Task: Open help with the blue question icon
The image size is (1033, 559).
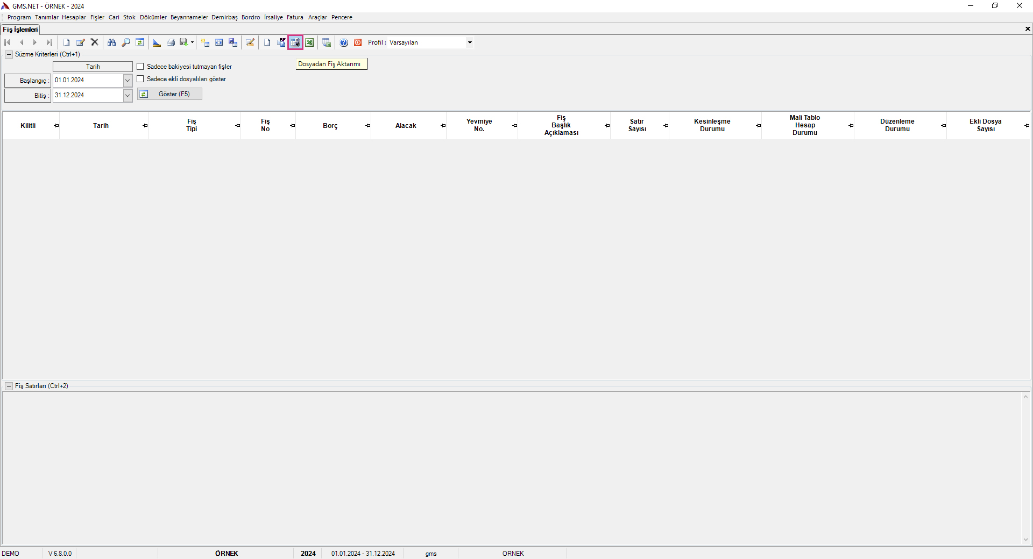Action: click(x=344, y=42)
